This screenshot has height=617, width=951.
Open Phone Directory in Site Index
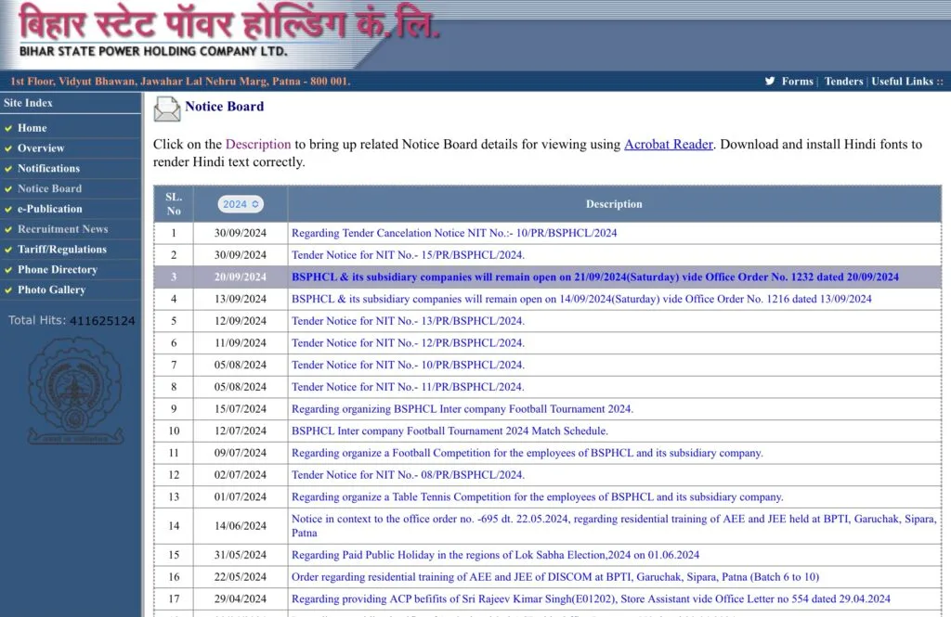(x=58, y=270)
